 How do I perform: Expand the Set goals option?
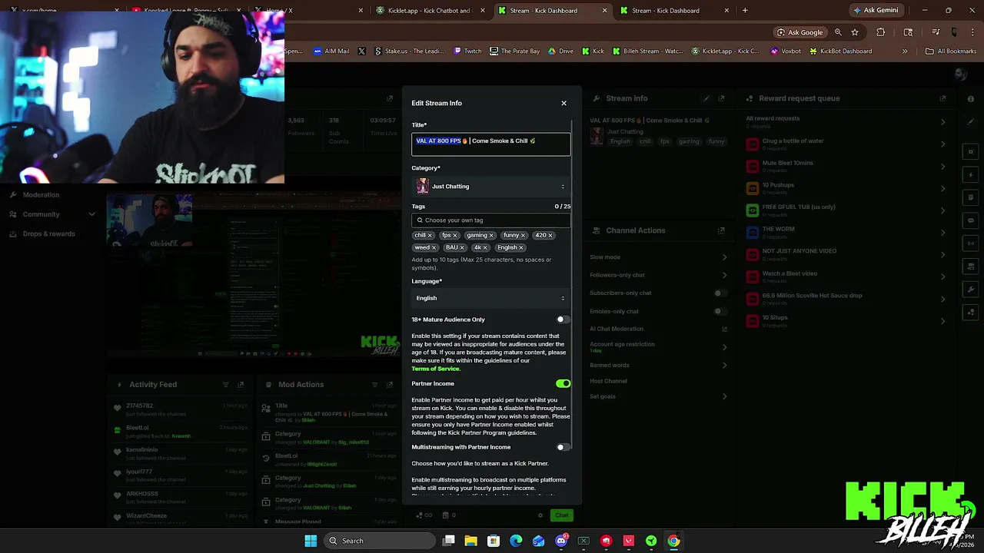(x=724, y=396)
